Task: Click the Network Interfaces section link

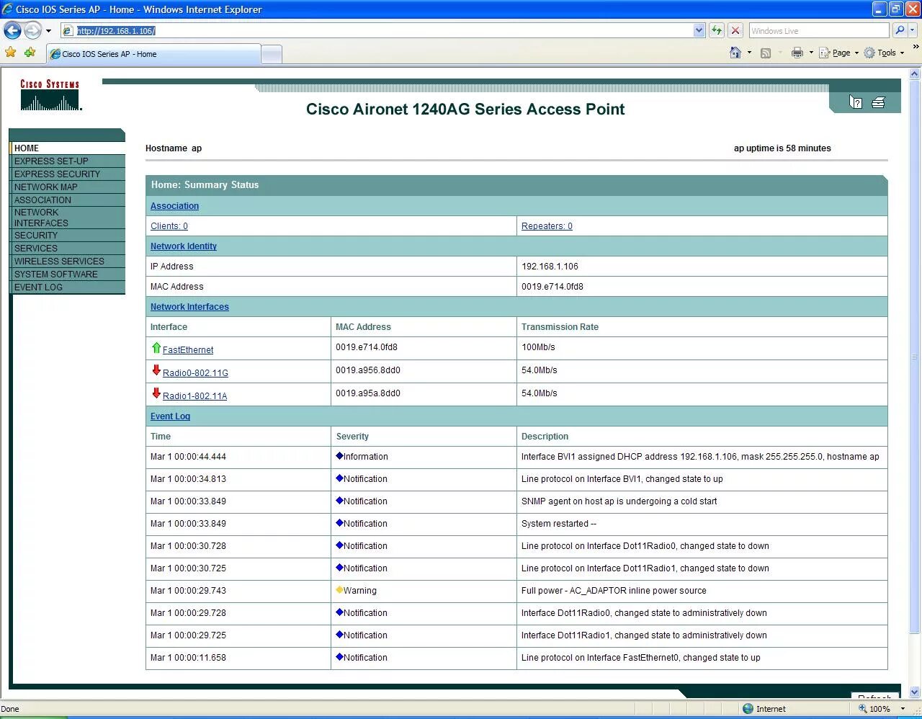Action: (x=189, y=307)
